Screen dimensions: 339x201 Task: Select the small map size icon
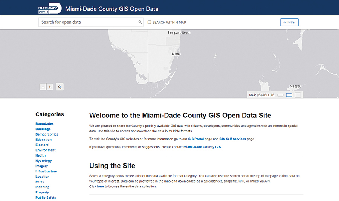pos(280,95)
